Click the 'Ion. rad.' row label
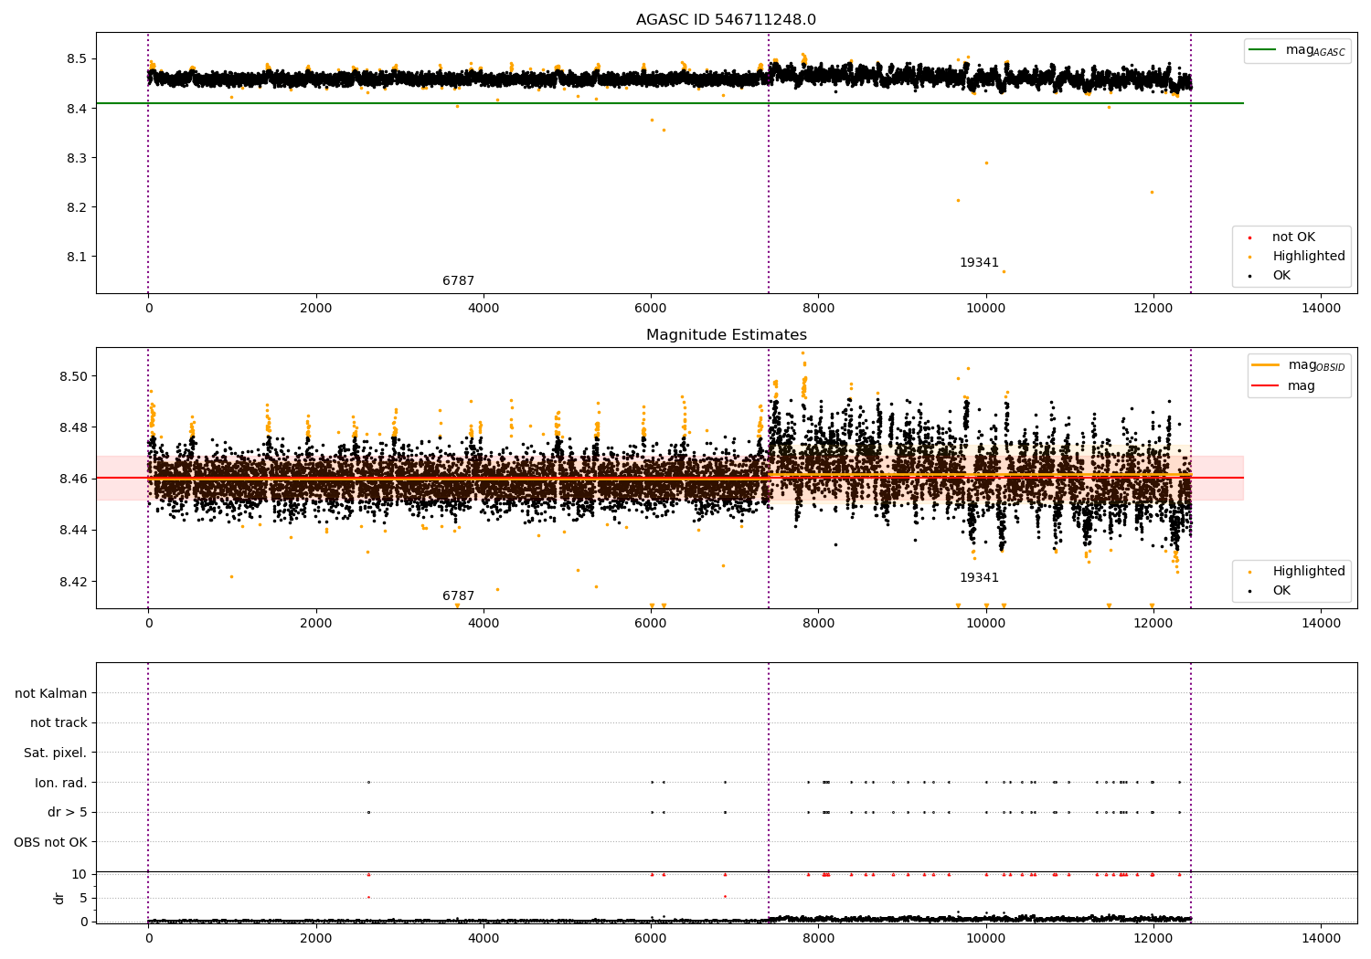This screenshot has height=959, width=1371. [61, 783]
